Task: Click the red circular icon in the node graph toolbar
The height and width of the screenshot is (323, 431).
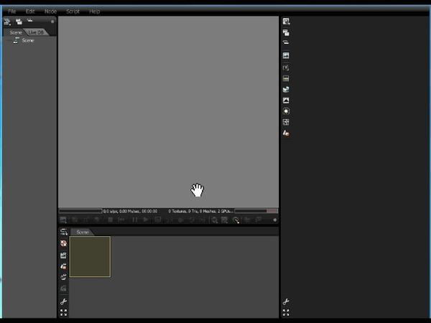Action: click(x=63, y=243)
